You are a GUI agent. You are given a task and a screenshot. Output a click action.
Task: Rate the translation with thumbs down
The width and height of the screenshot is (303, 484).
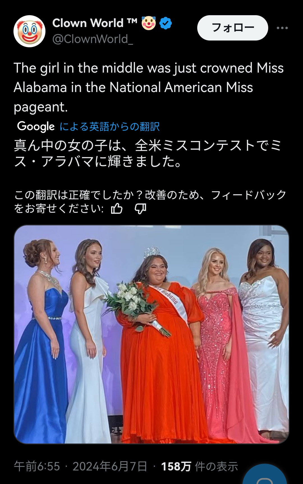click(x=140, y=209)
